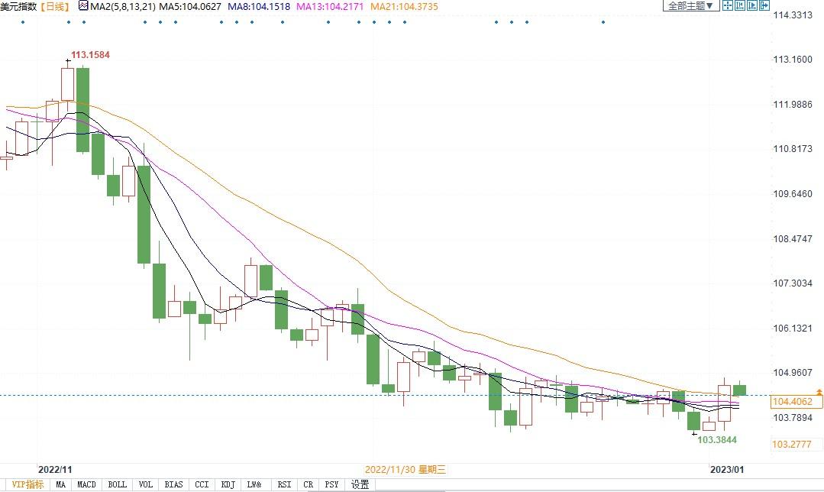
Task: Click the first toolbar icon after 全部主题
Action: click(x=728, y=6)
